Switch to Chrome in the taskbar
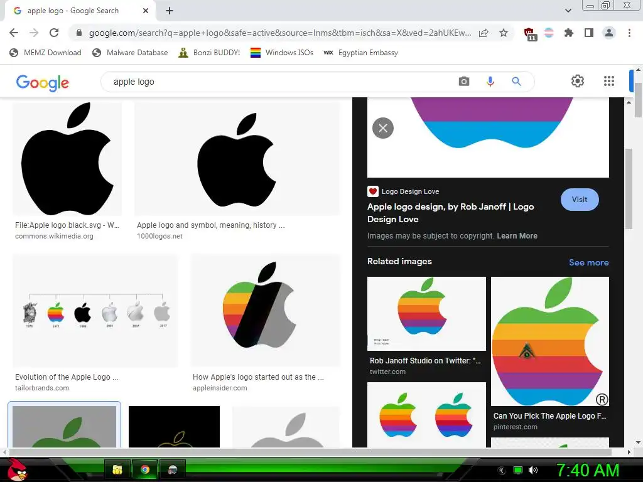Image resolution: width=643 pixels, height=482 pixels. click(x=145, y=469)
